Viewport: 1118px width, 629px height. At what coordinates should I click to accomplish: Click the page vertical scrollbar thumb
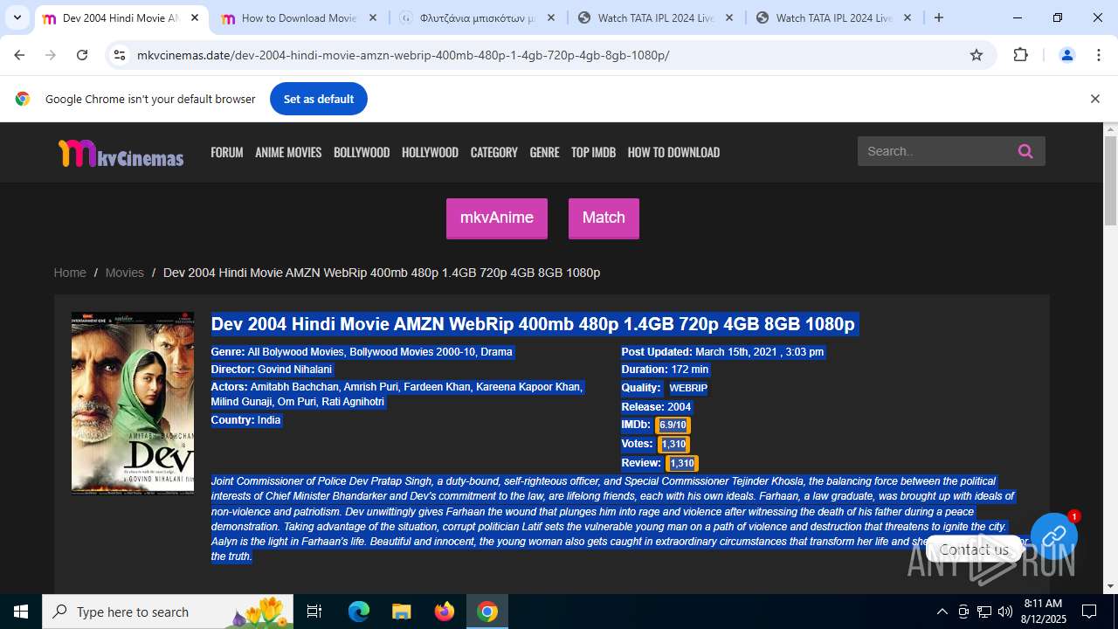click(1110, 180)
